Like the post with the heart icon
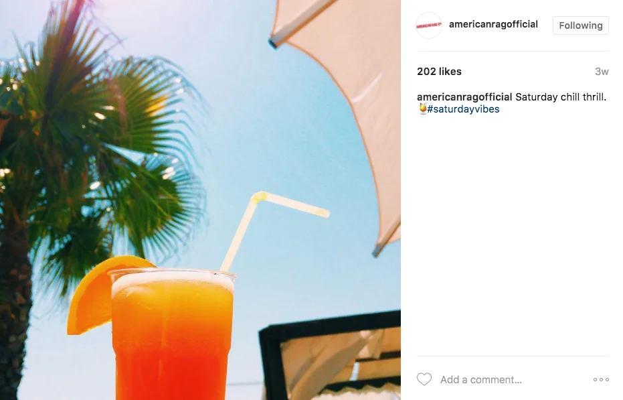The height and width of the screenshot is (400, 623). click(x=424, y=379)
